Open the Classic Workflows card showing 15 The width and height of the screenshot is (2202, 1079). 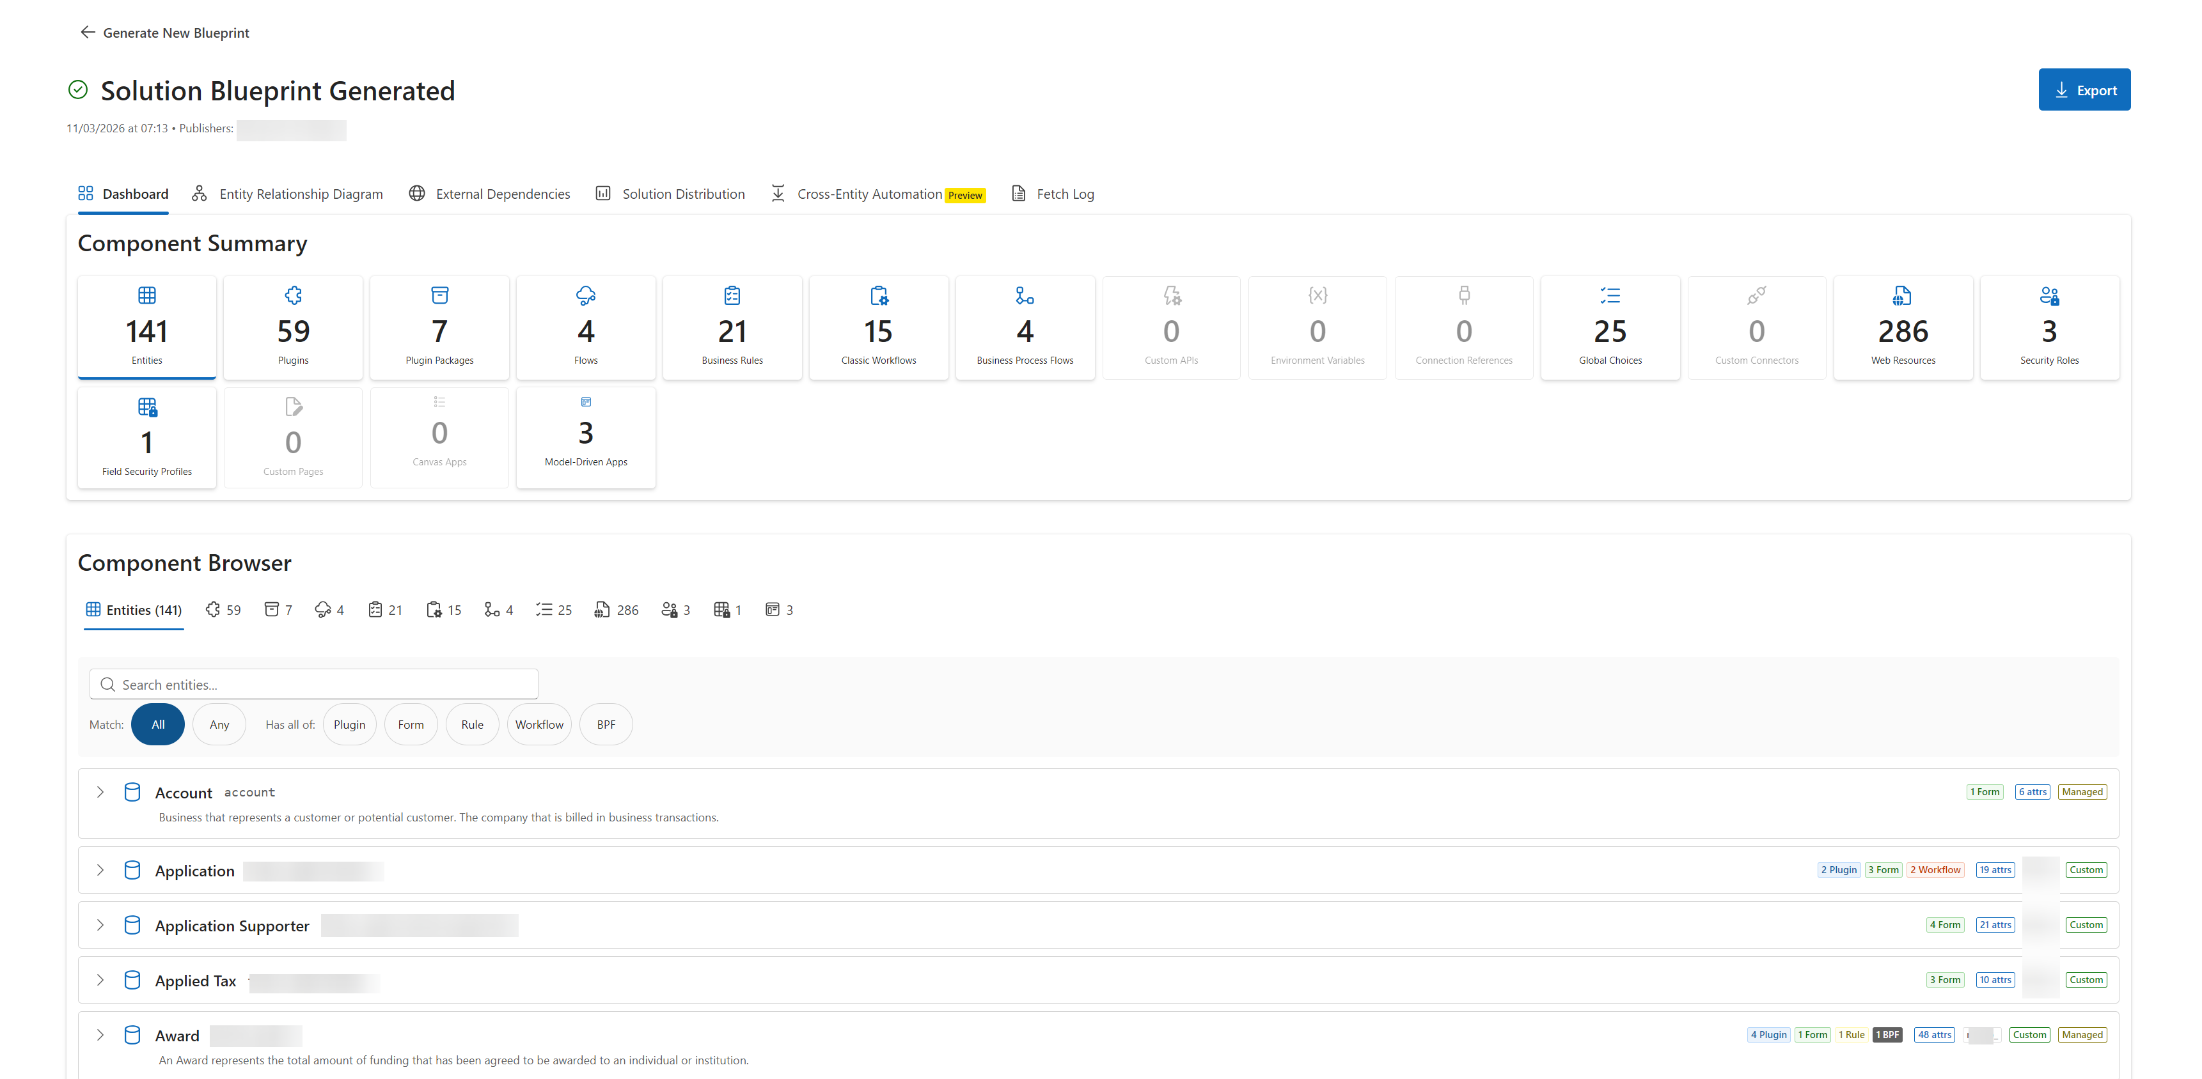[x=879, y=327]
